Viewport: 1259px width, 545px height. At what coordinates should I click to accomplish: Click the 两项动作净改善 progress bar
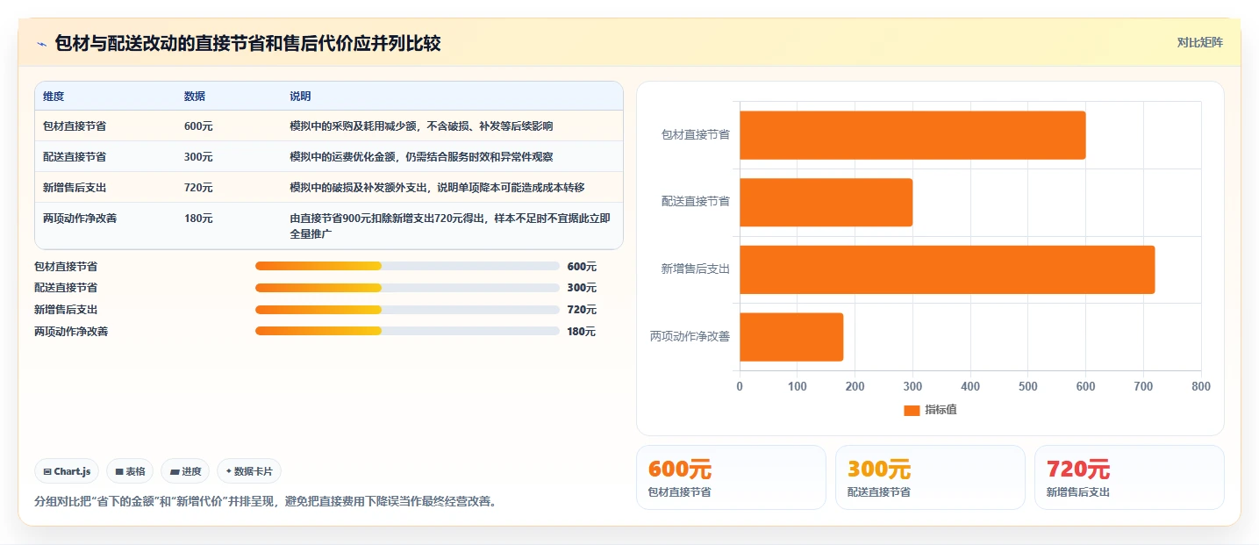tap(407, 331)
